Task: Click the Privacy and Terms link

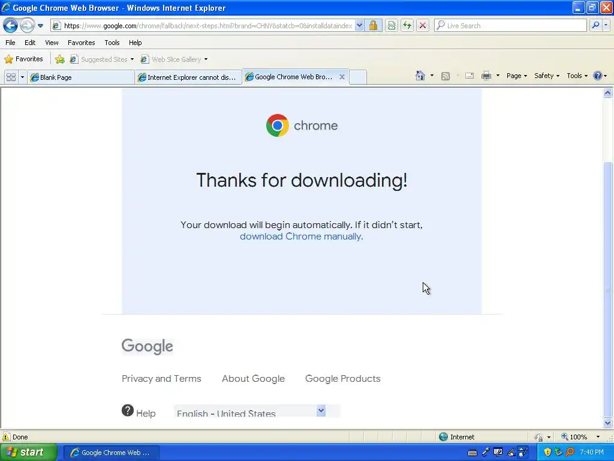Action: point(161,378)
